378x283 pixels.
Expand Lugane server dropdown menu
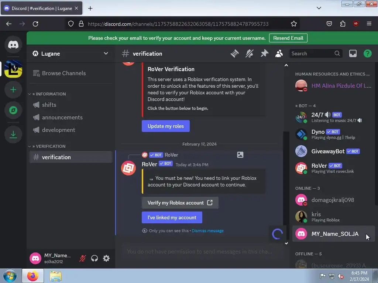[x=106, y=53]
